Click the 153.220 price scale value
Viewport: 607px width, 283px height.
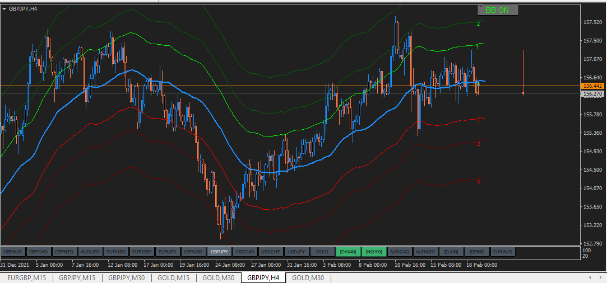(591, 225)
